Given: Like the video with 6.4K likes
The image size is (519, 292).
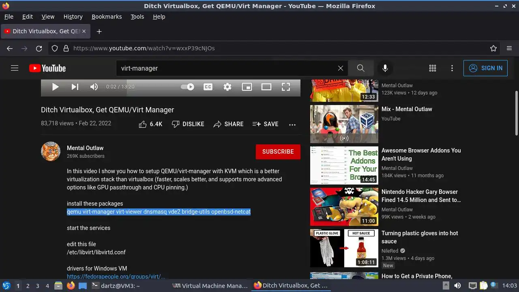Looking at the screenshot, I should coord(150,124).
